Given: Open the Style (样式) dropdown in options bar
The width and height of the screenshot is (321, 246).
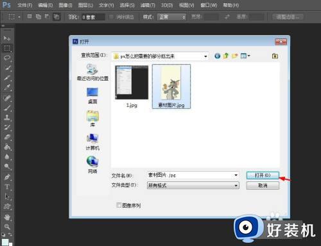Looking at the screenshot, I should coord(171,17).
